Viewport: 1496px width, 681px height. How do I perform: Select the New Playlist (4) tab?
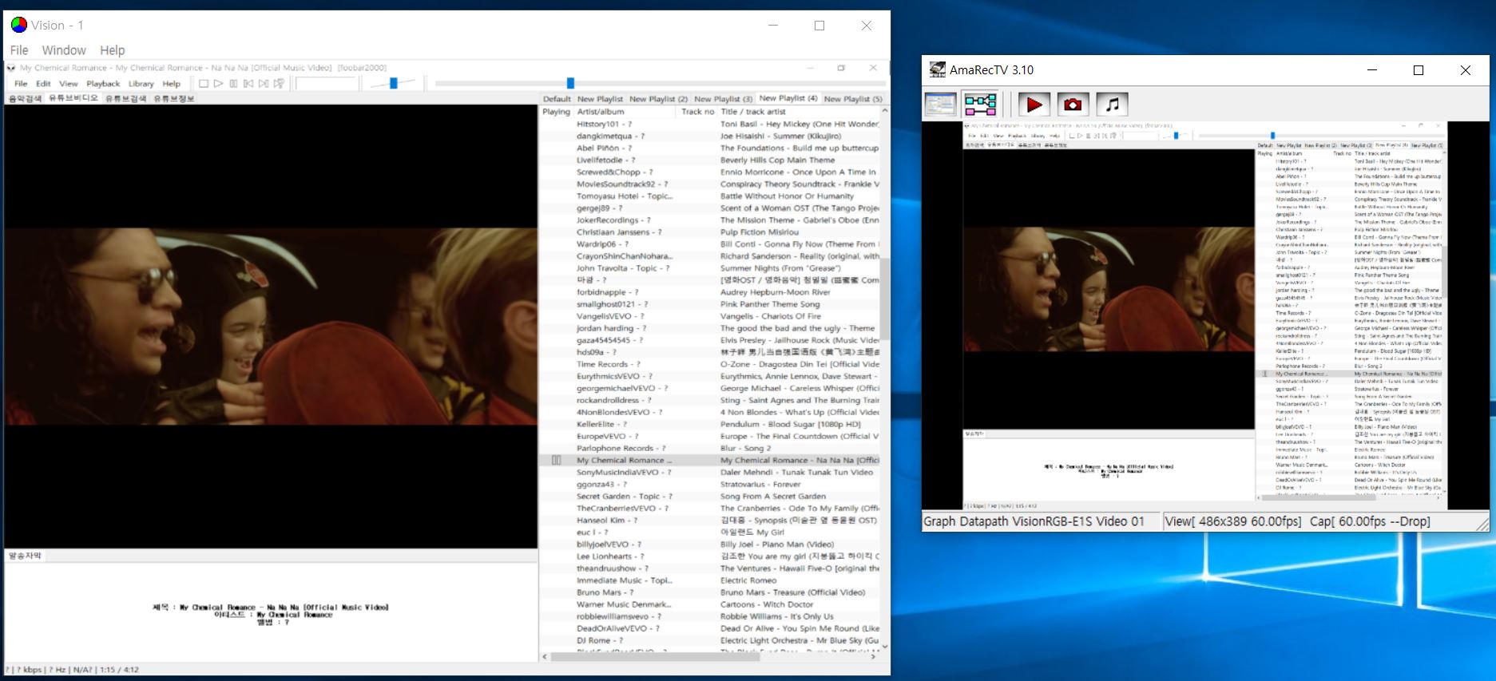pyautogui.click(x=788, y=98)
